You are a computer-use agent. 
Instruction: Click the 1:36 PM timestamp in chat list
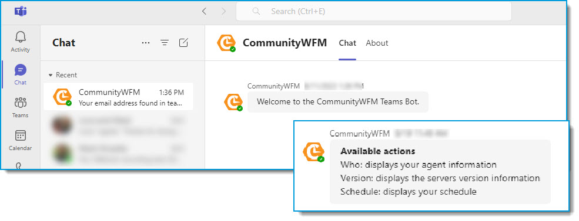(171, 93)
